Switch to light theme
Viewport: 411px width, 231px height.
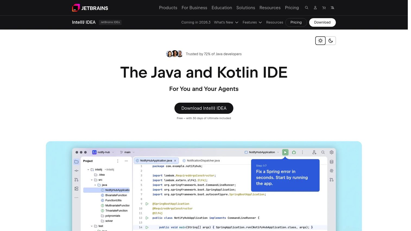320,41
